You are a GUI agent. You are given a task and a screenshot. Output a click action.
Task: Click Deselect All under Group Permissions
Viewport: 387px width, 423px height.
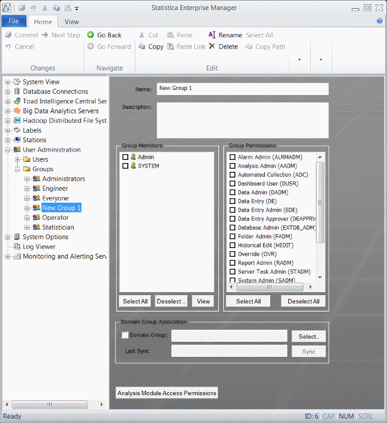(x=303, y=302)
